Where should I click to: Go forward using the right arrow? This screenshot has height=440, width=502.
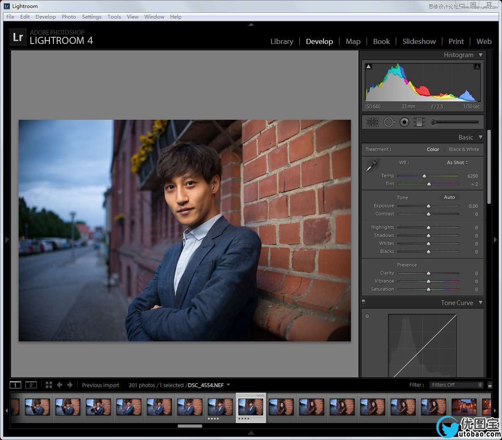[70, 385]
